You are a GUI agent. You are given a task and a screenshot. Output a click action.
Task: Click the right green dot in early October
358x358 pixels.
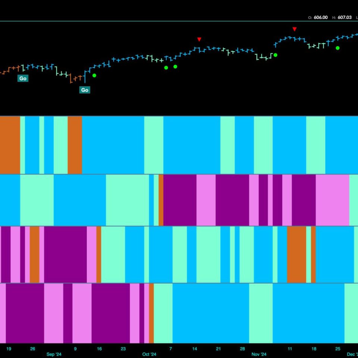[175, 67]
